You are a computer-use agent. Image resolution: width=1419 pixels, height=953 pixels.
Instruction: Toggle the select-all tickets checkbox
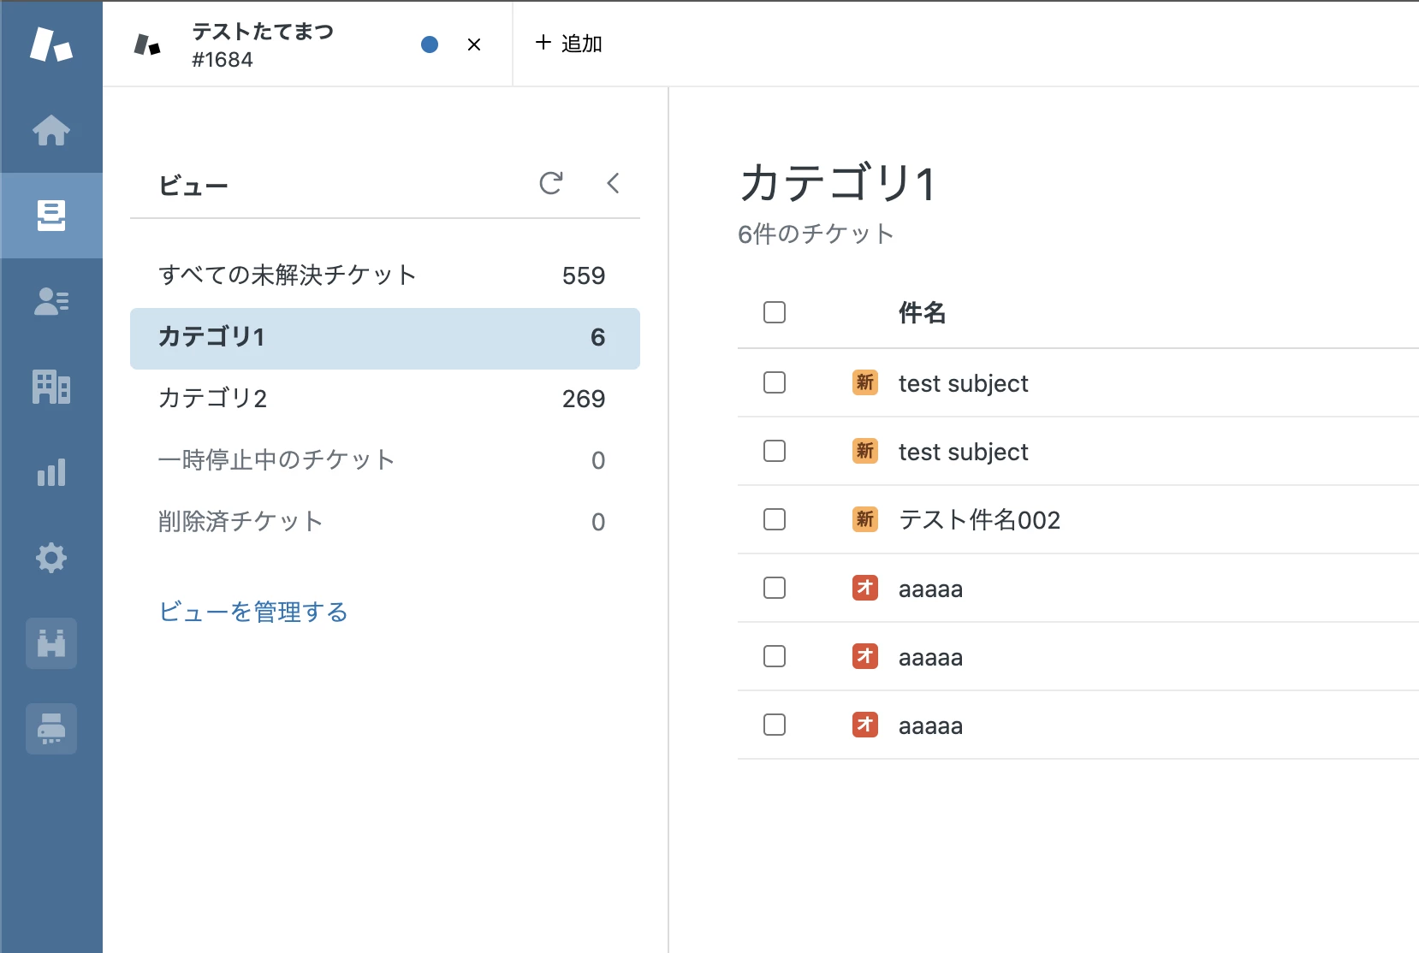pos(775,312)
